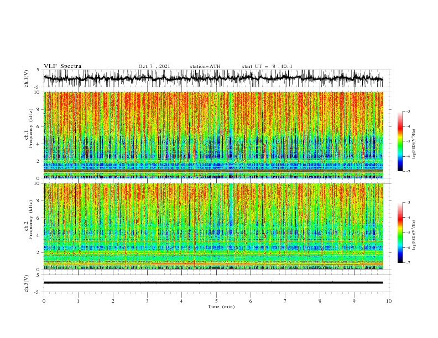438x338 pixels.
Task: Click the time axis tick label "9"
Action: click(354, 301)
